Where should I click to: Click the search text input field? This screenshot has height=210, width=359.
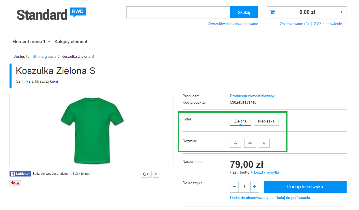[178, 12]
